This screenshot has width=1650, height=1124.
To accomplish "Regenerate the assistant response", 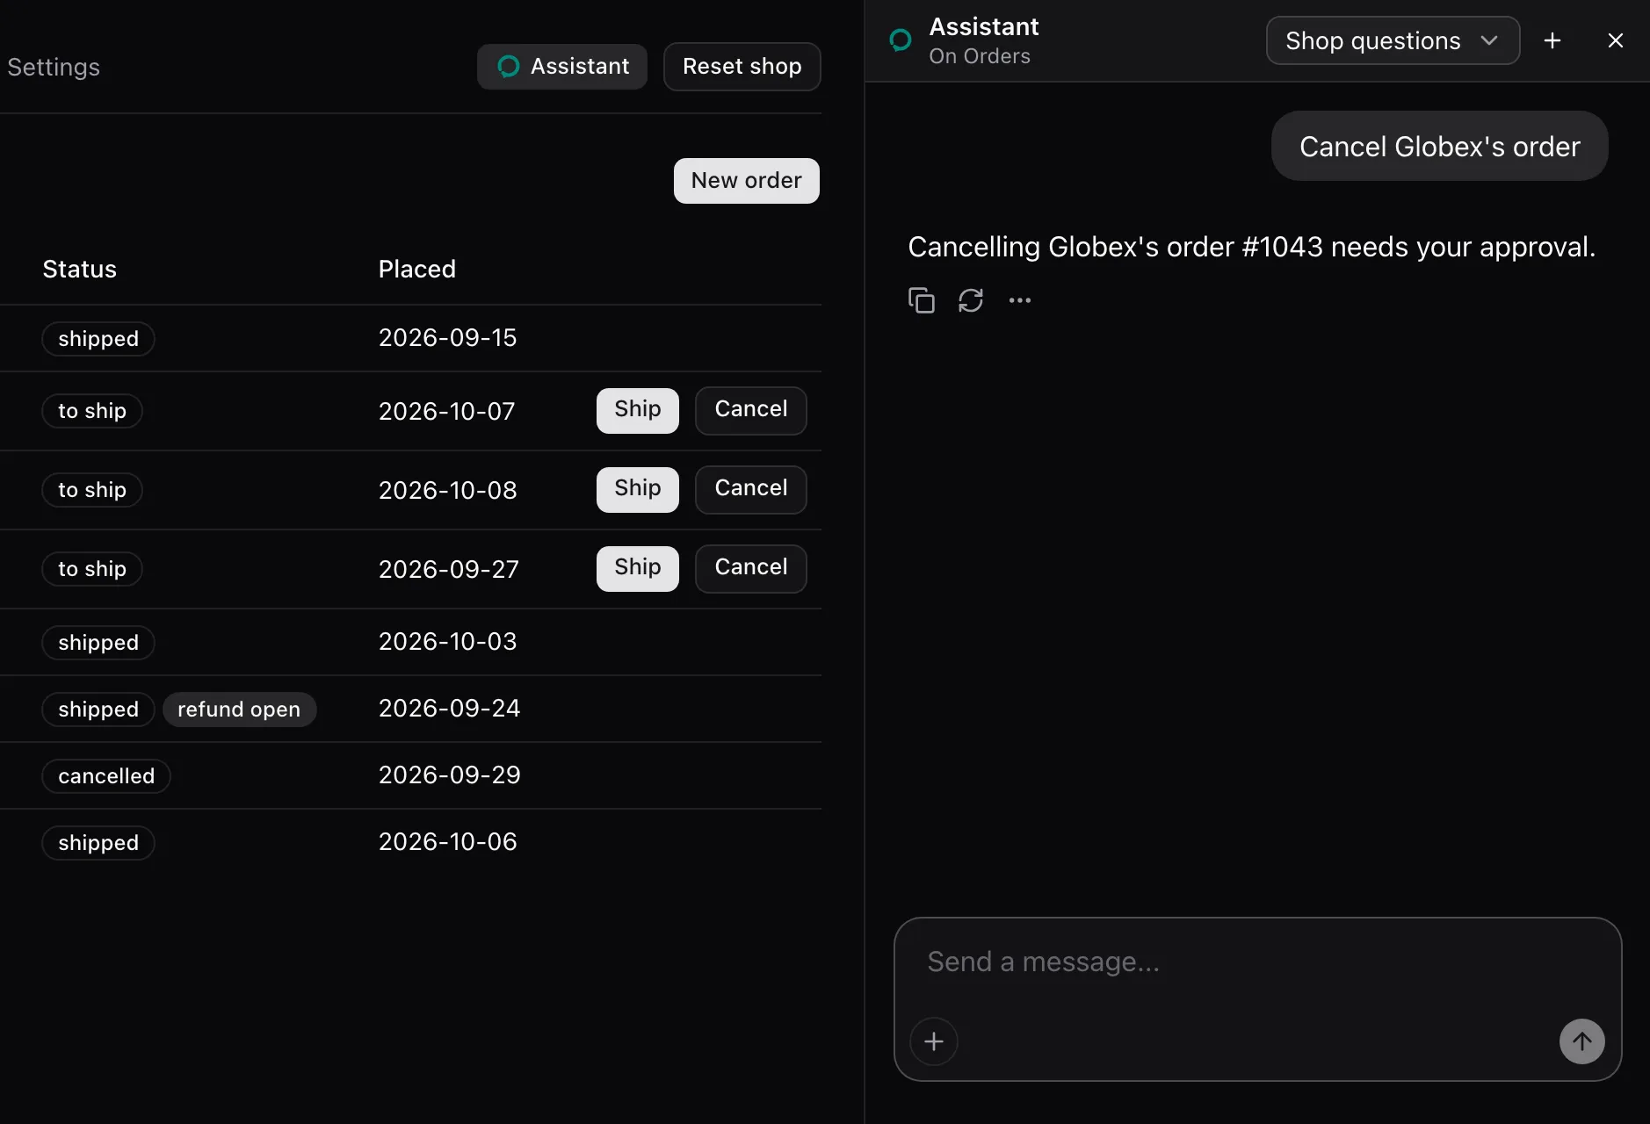I will (971, 300).
